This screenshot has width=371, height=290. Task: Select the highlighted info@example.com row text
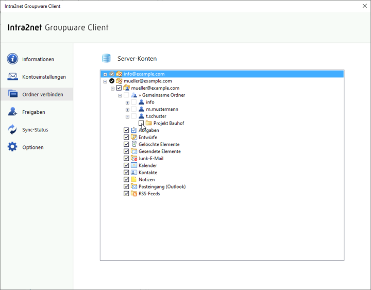(144, 74)
